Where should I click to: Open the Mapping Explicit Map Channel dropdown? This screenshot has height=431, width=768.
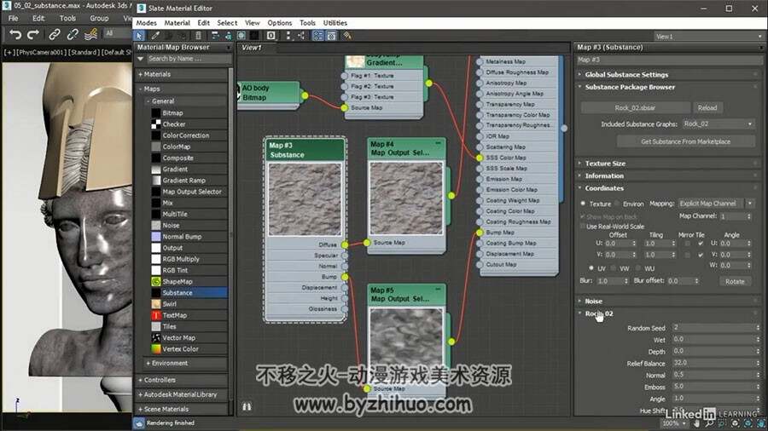point(716,204)
